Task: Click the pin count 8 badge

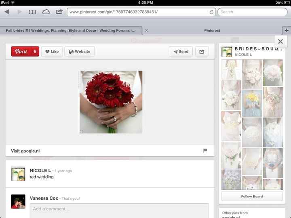Action: point(35,51)
